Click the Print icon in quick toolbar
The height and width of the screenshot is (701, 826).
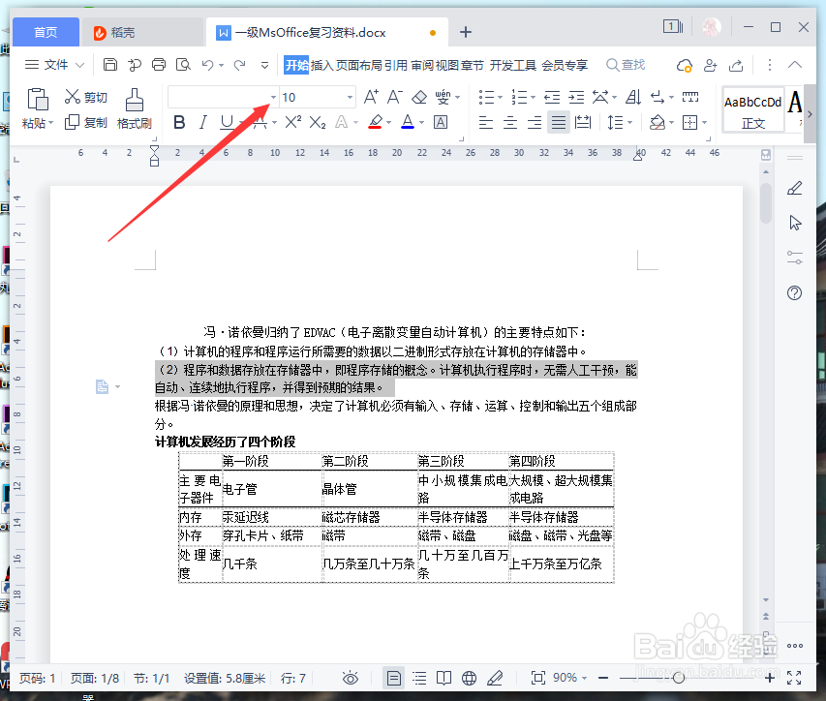[159, 65]
